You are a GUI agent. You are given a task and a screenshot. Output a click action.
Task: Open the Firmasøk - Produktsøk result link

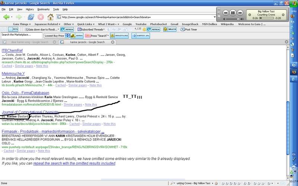53,131
